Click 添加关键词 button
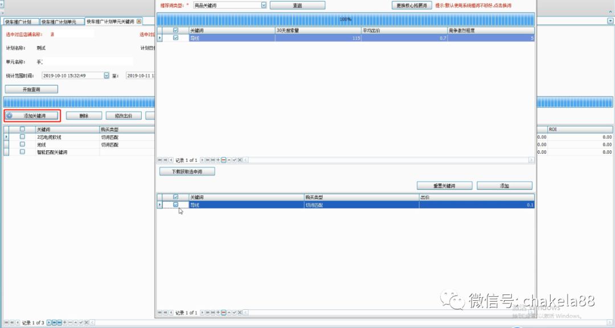The width and height of the screenshot is (615, 328). tap(32, 116)
